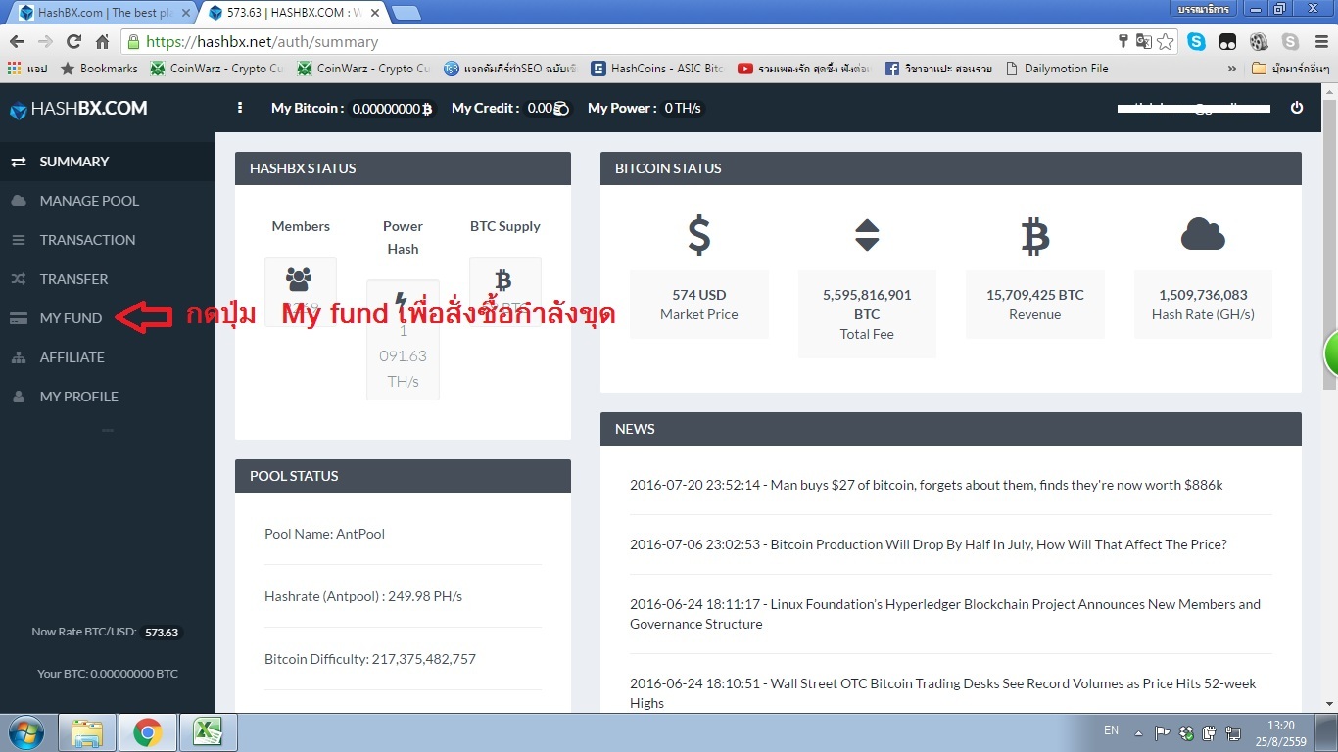Open the Bitcoin Production Drop news item
This screenshot has width=1338, height=752.
tap(929, 544)
